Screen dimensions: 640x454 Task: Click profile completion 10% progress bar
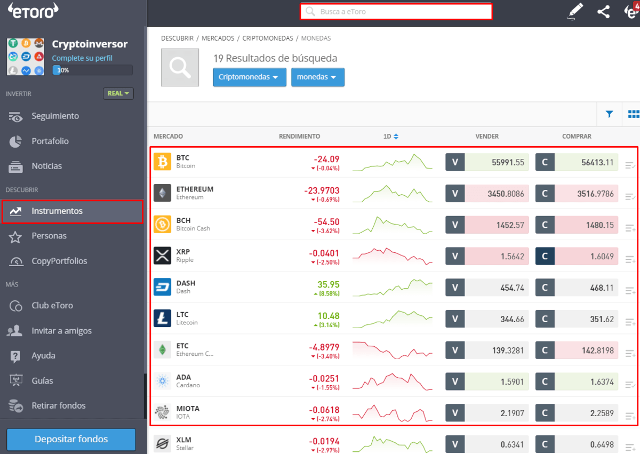click(92, 70)
